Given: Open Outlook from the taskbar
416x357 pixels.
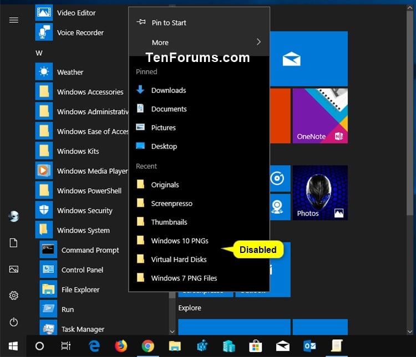Looking at the screenshot, I should (310, 346).
